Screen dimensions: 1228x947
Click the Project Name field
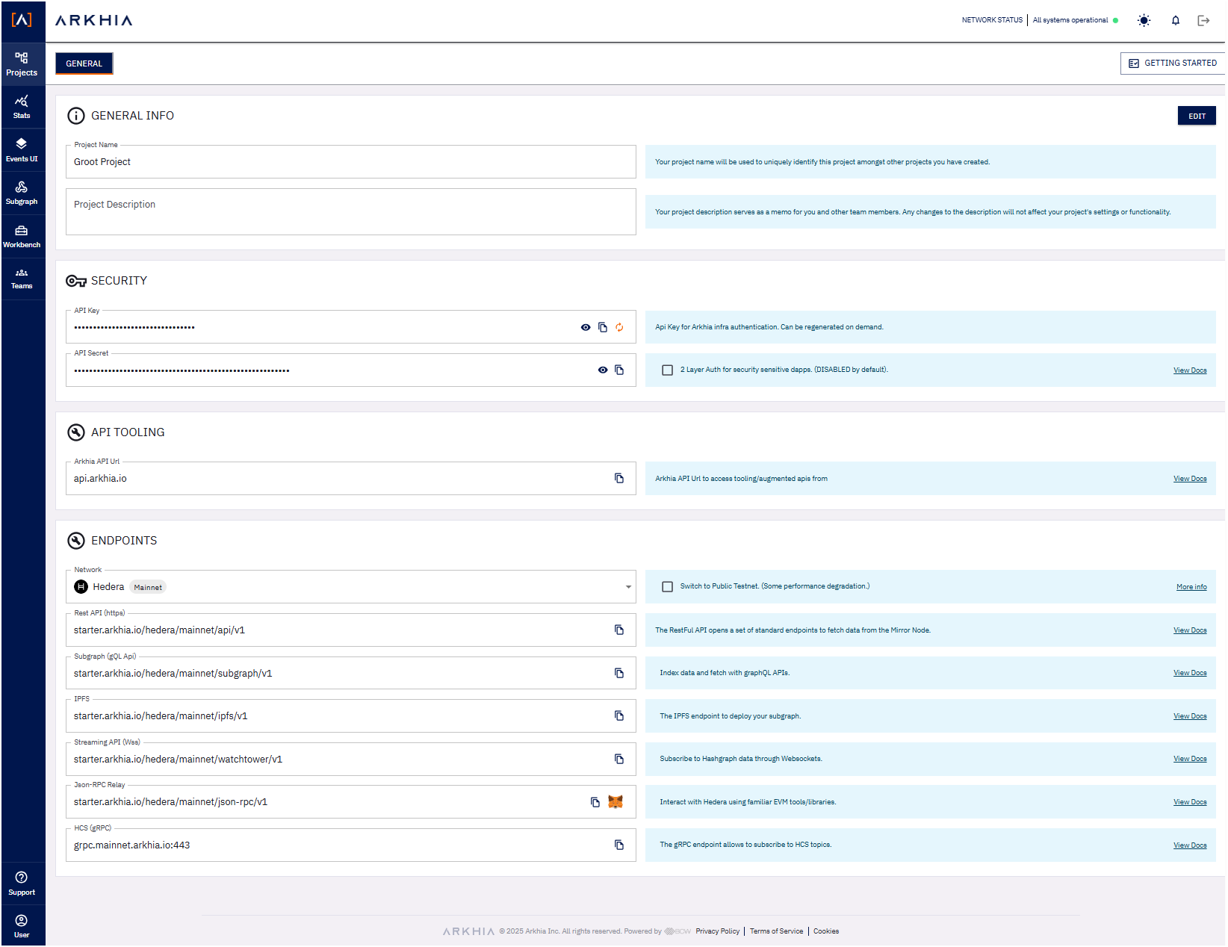point(351,161)
